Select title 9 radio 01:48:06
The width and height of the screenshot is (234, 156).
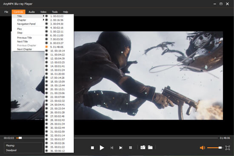[46, 47]
